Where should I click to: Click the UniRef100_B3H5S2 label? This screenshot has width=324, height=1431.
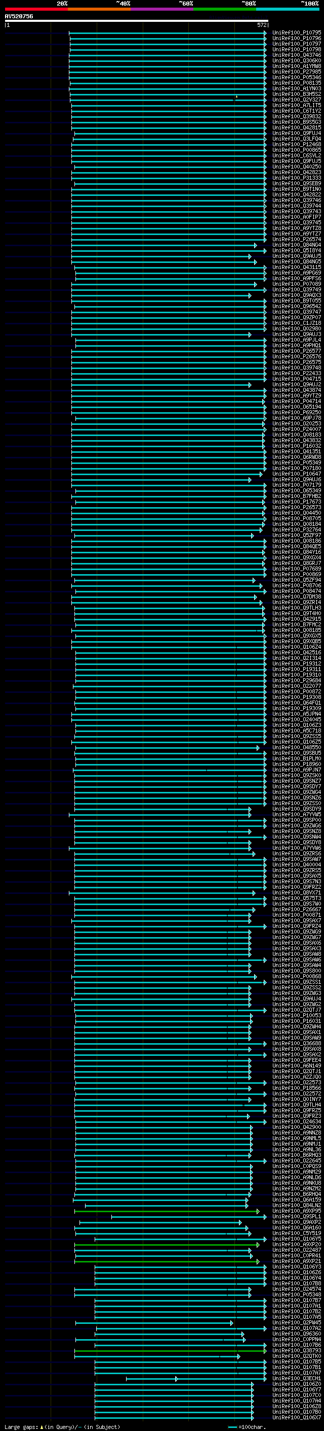296,94
